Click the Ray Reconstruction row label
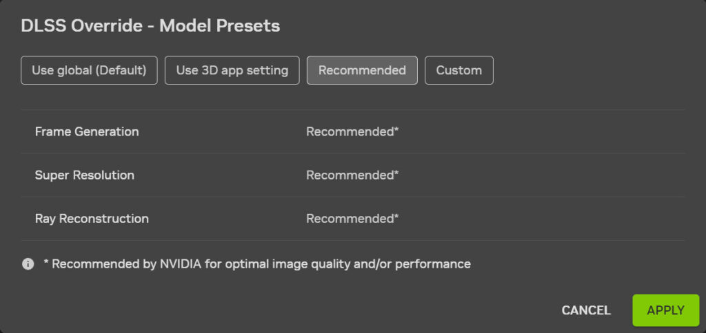Viewport: 706px width, 333px height. point(92,219)
